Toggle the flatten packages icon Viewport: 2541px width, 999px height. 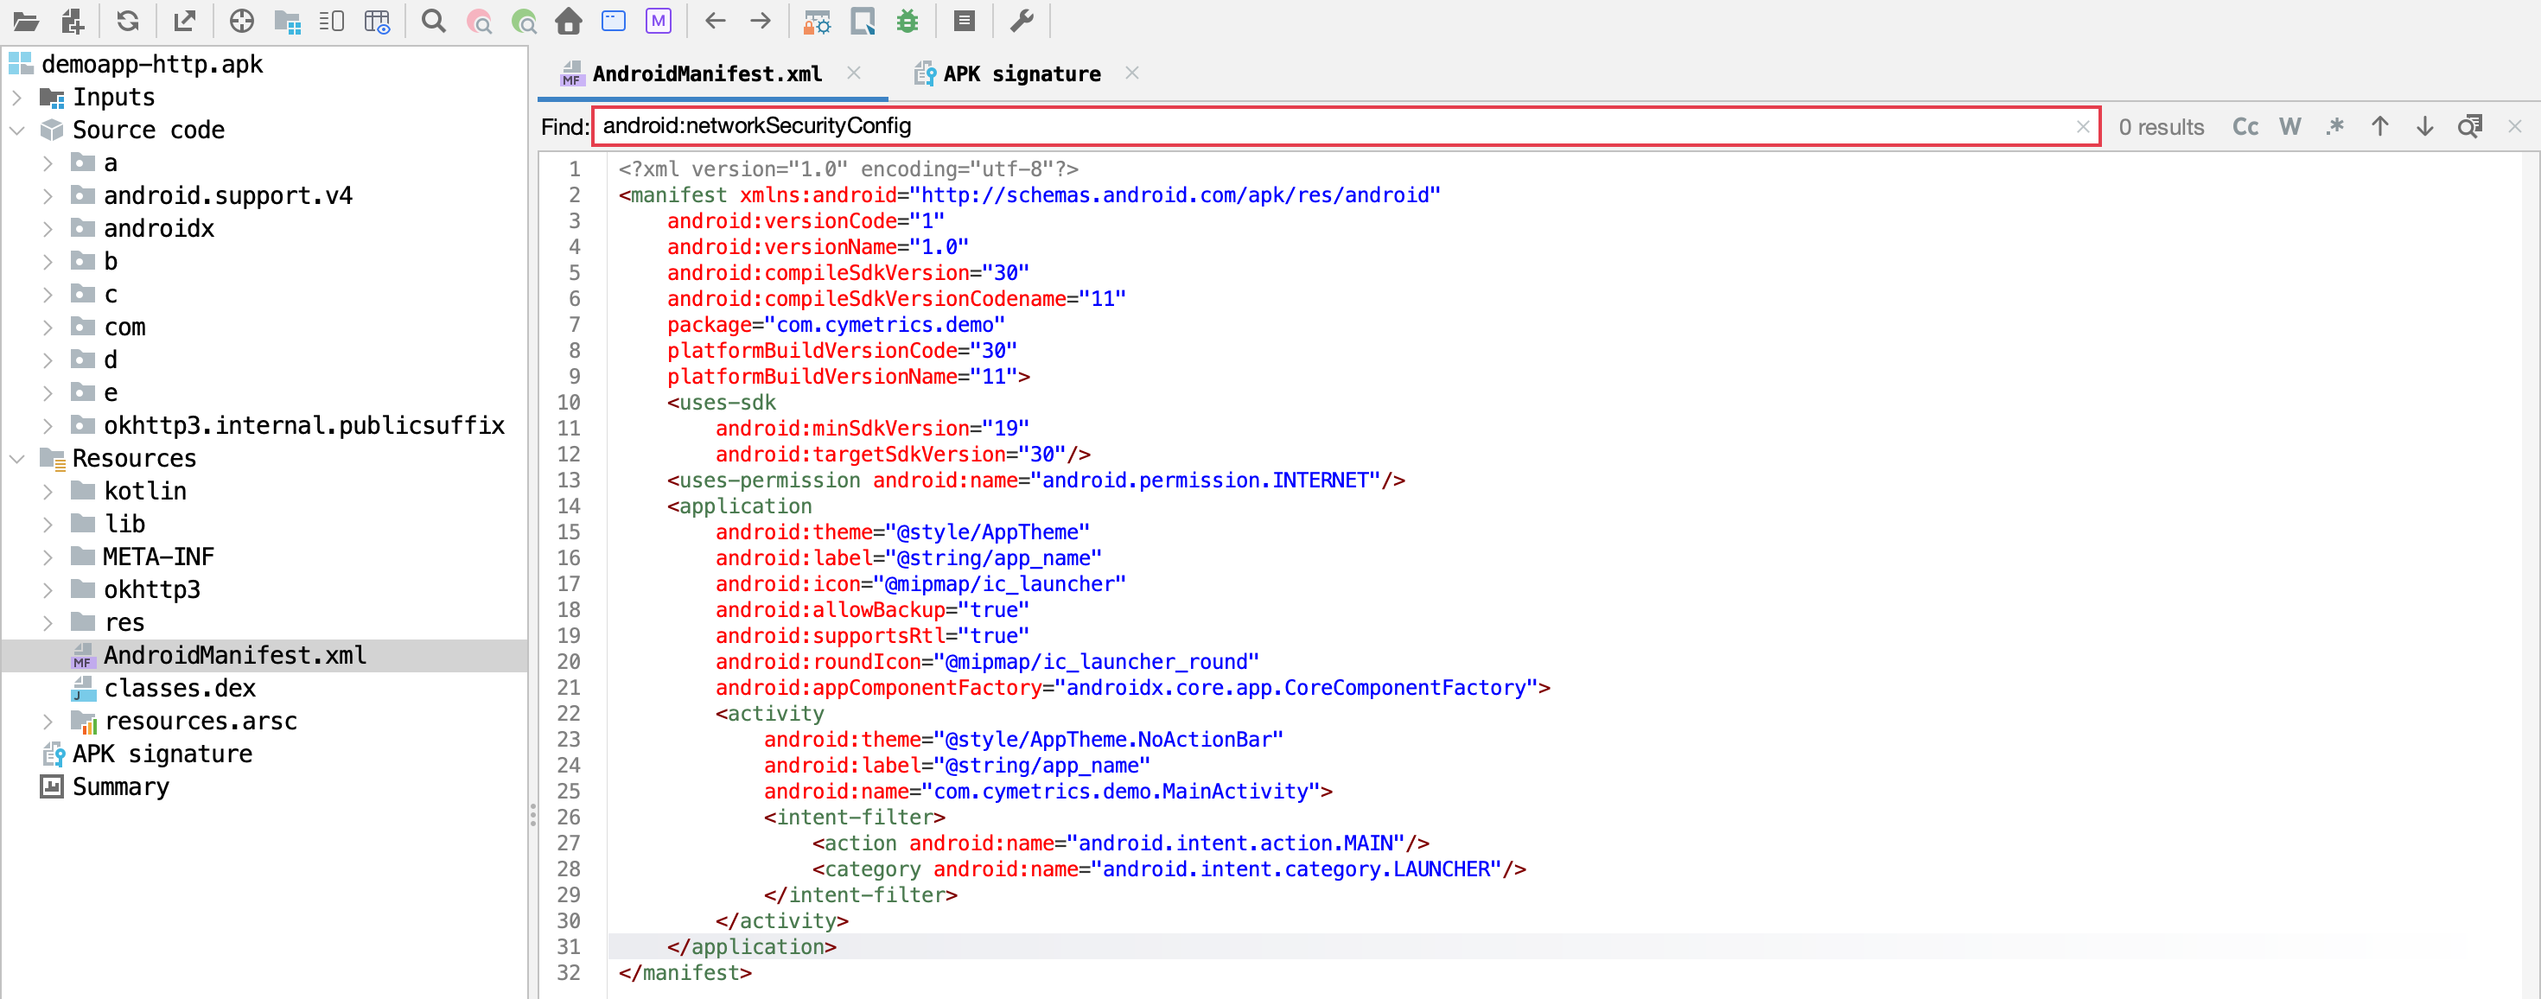[x=287, y=21]
